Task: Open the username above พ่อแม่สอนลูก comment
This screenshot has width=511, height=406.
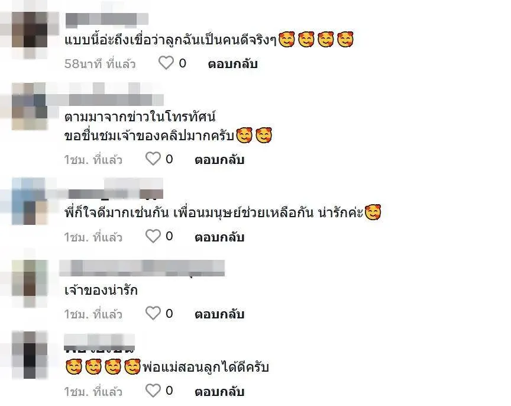Action: point(99,343)
